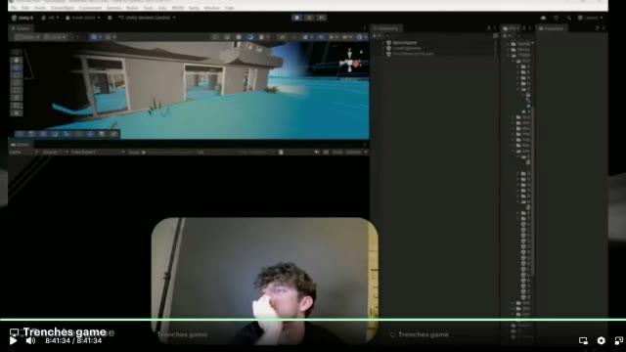Click the Unity editor Play mode button
This screenshot has height=352, width=626.
297,18
